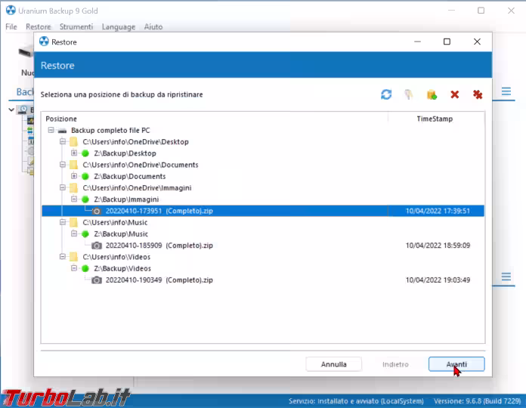Click the Uranium Backup logo in Restore title bar
Image resolution: width=526 pixels, height=408 pixels.
pos(44,42)
